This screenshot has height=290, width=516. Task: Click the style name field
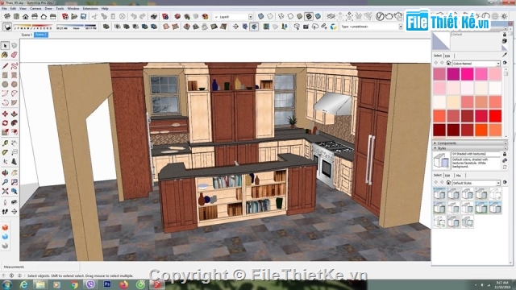[476, 154]
